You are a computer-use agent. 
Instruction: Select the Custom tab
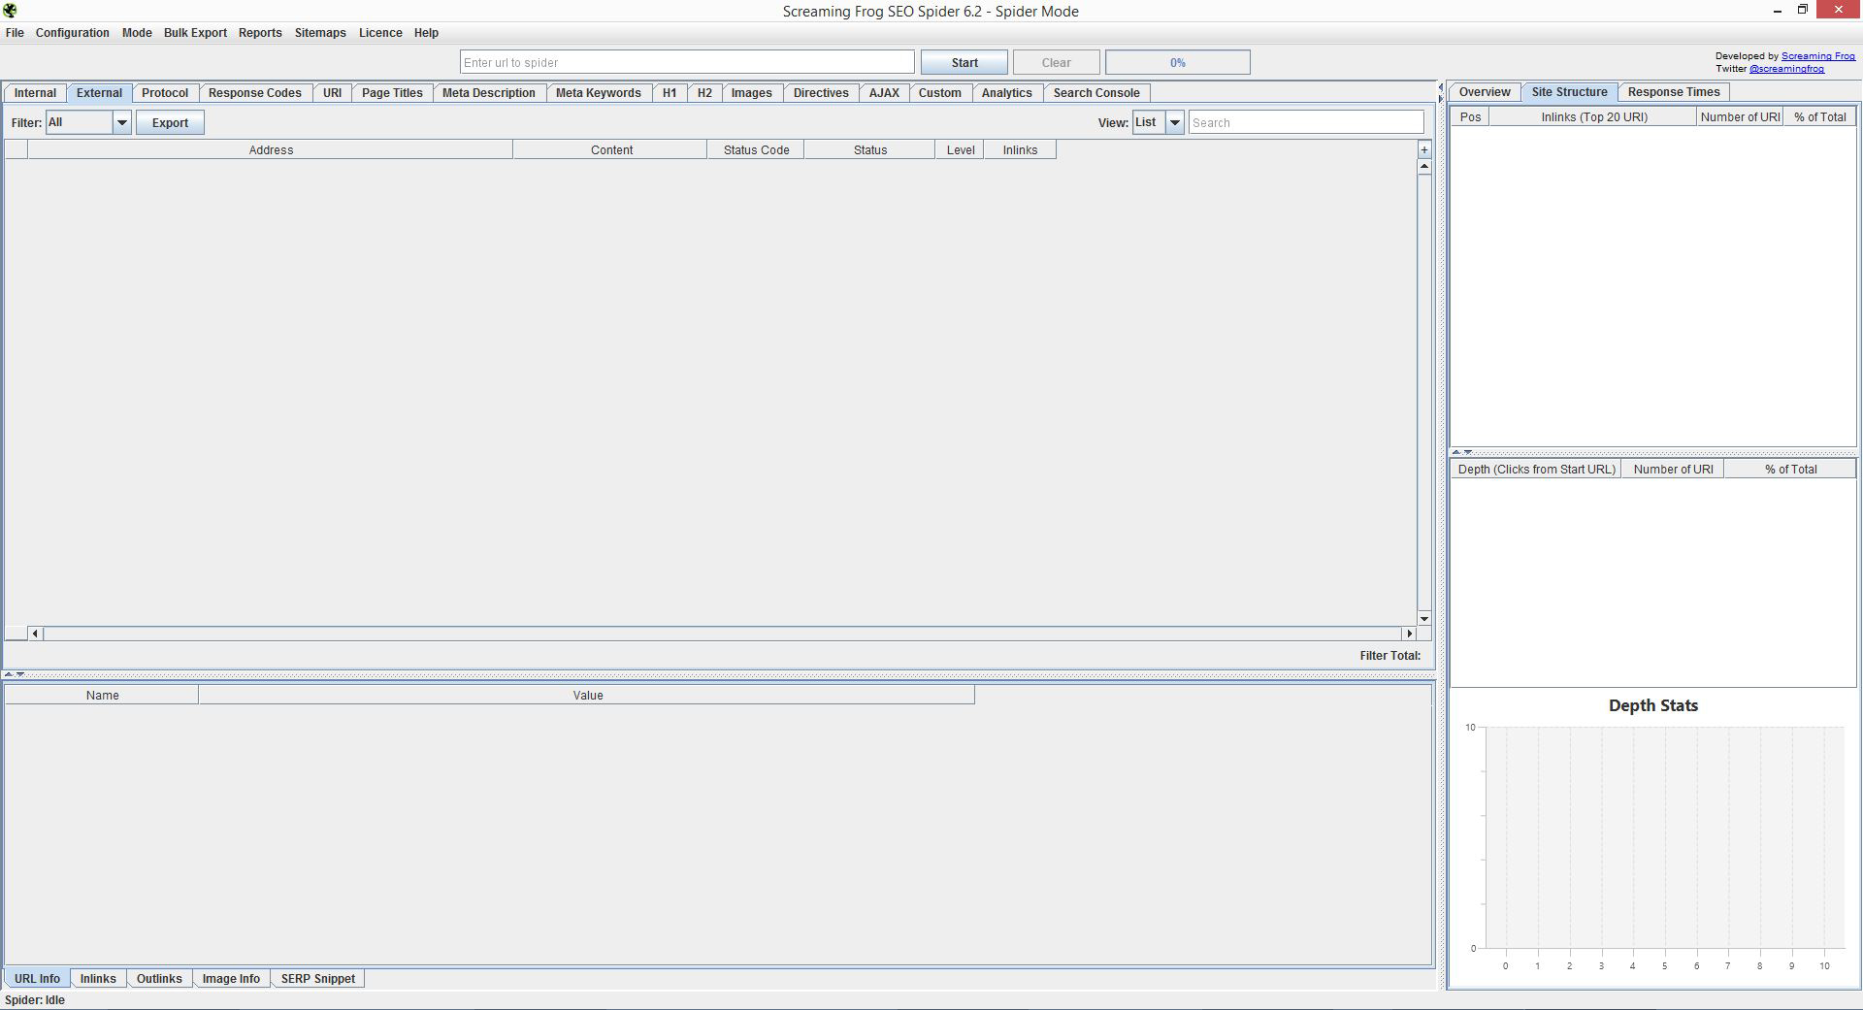tap(940, 93)
